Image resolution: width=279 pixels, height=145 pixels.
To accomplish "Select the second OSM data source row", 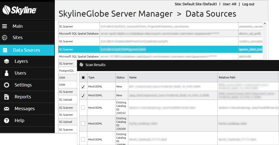I will click(x=68, y=85).
